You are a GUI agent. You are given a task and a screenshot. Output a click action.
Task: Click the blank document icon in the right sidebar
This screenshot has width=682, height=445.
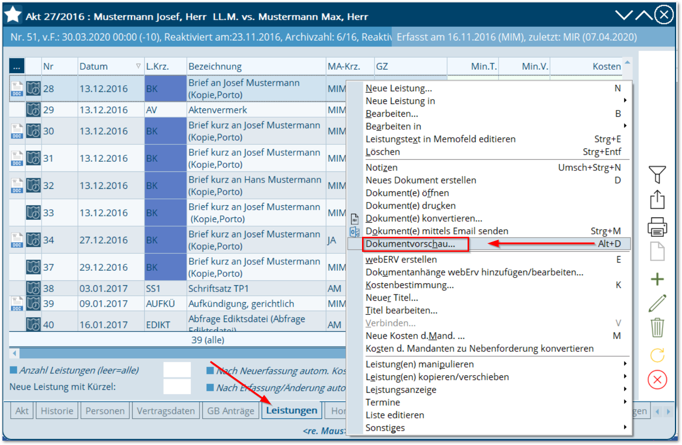(657, 252)
